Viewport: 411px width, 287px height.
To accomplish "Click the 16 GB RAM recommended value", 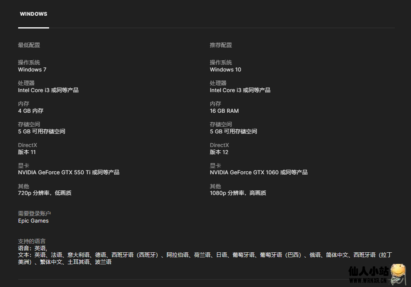I will [224, 111].
